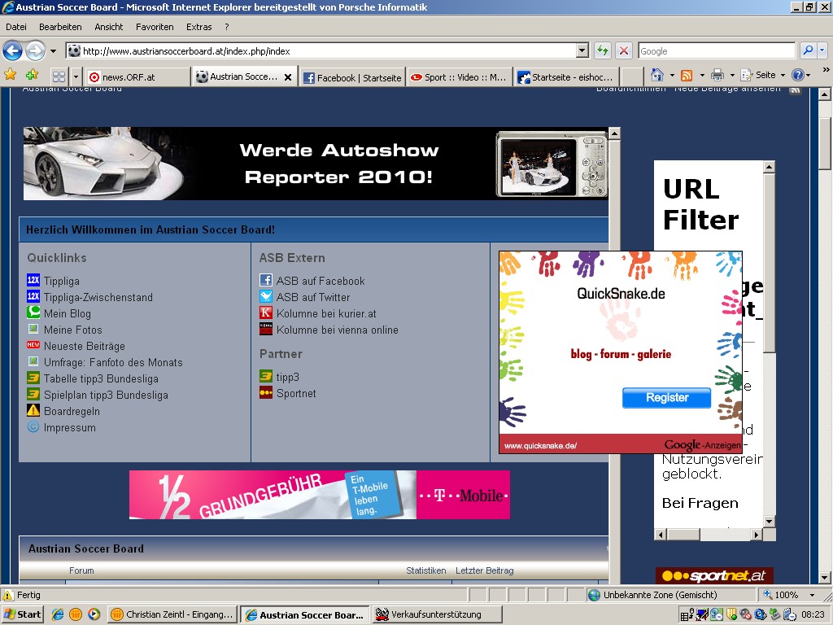Switch to the Startseite - eishockey tab
The width and height of the screenshot is (833, 625).
[x=567, y=77]
